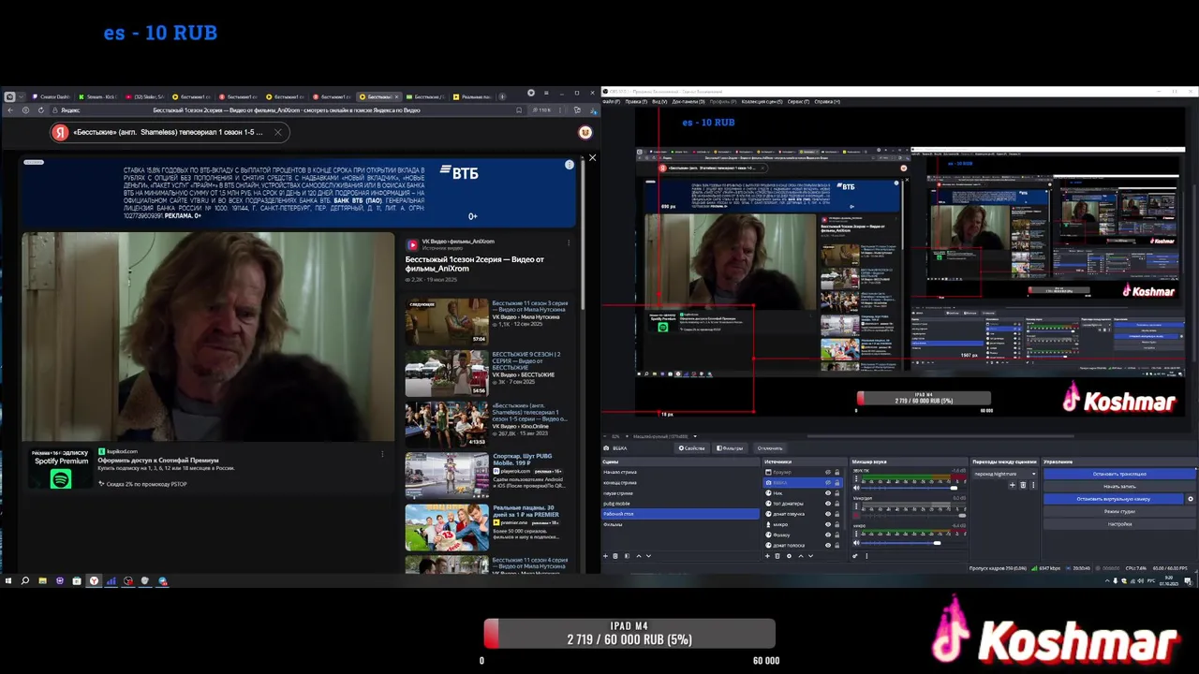Click Отключить button in OBS source toolbar
Image resolution: width=1199 pixels, height=674 pixels.
770,447
